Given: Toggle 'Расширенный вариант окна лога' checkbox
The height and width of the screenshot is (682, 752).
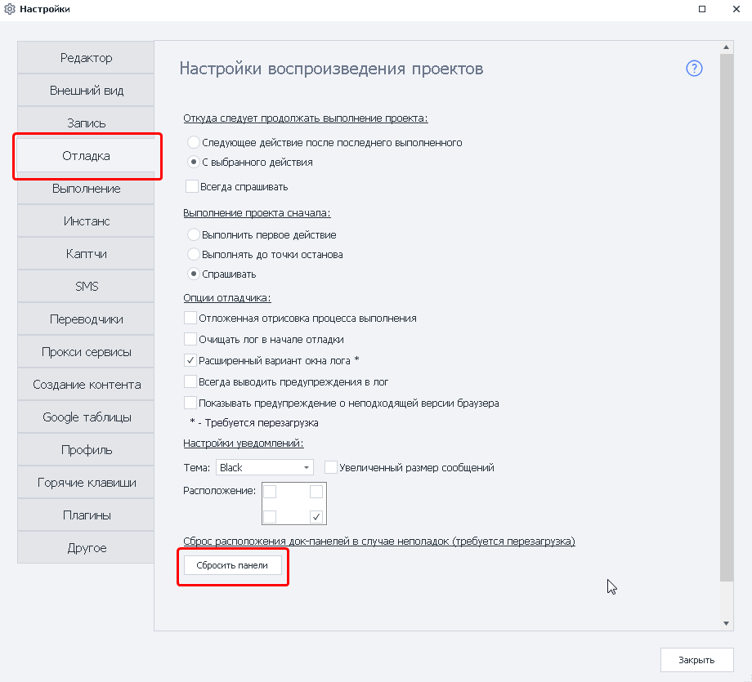Looking at the screenshot, I should click(190, 360).
